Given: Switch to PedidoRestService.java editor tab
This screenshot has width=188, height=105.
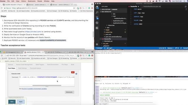Looking at the screenshot, I should tap(151, 6).
